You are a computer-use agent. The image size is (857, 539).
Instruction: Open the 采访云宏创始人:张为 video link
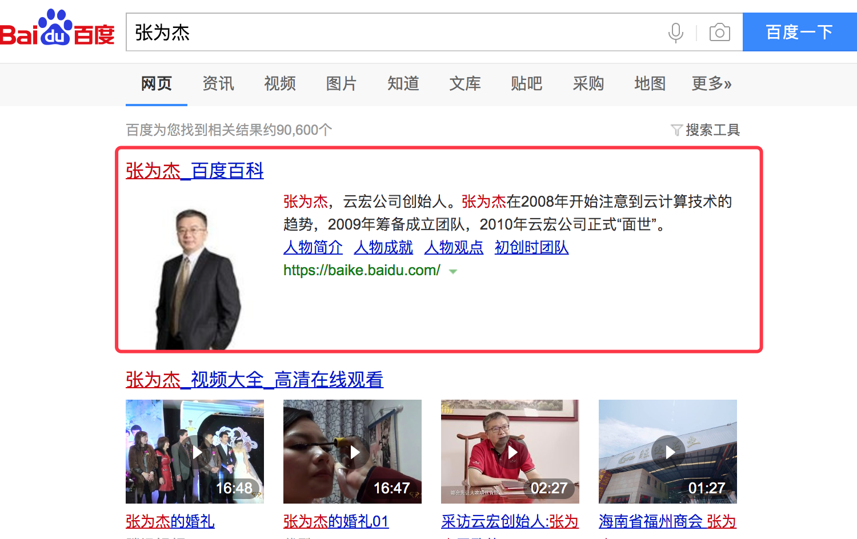[x=510, y=521]
